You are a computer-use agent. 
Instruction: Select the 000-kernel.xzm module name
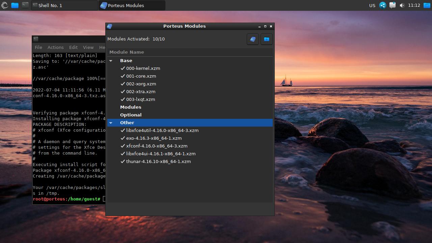point(143,68)
